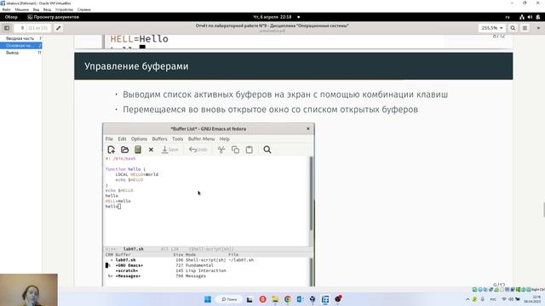Click 'Help' menu in the Emacs screenshot
Image resolution: width=545 pixels, height=306 pixels.
tap(225, 139)
